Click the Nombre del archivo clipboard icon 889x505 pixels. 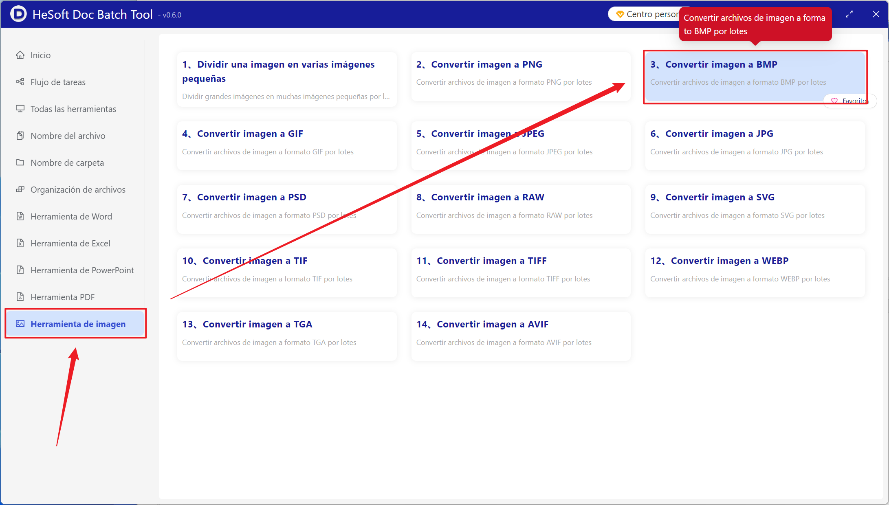click(20, 136)
